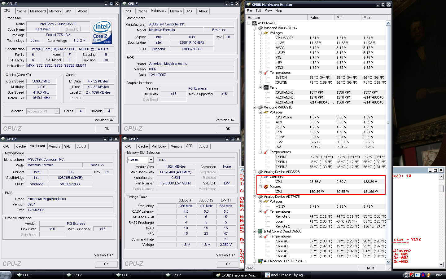This screenshot has height=279, width=446.
Task: Click the Part Number field F2-8500CL5-1GBHK
Action: coord(176,183)
